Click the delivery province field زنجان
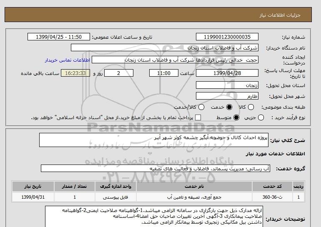 227,85
